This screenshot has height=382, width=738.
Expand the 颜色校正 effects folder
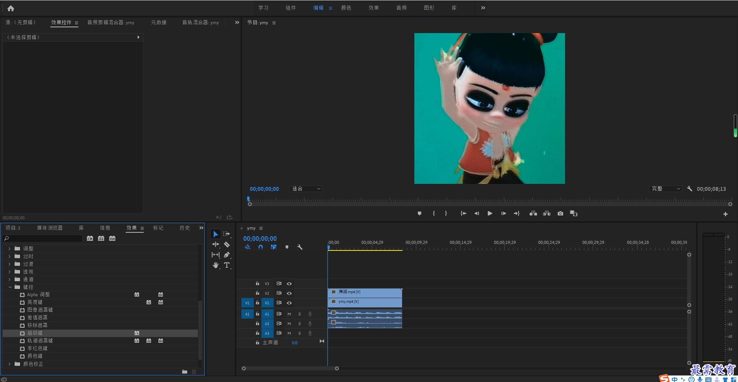click(10, 364)
